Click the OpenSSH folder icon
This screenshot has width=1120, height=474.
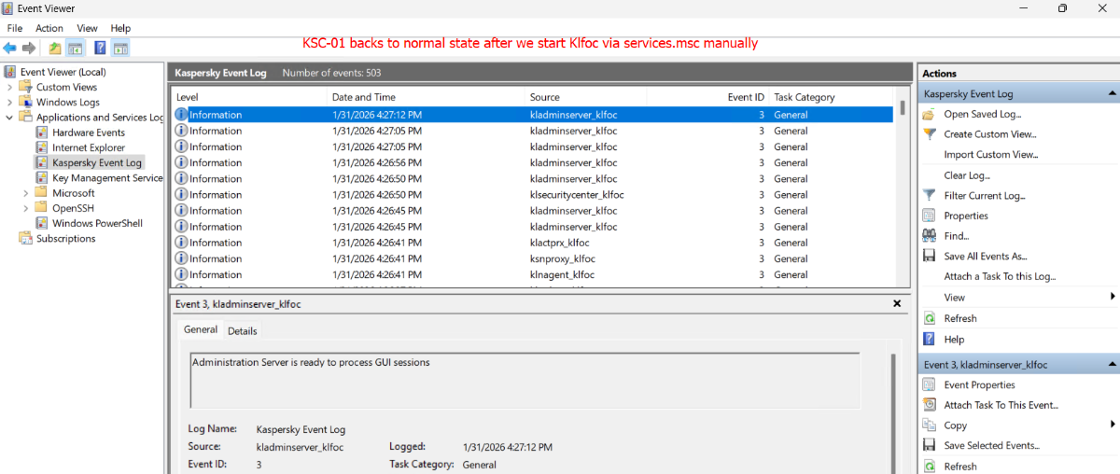click(43, 208)
